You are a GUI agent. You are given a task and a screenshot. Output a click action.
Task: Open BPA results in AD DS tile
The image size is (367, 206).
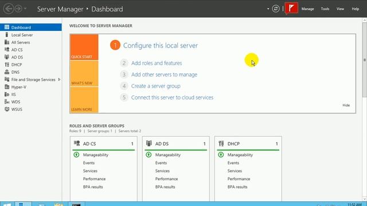click(x=165, y=187)
